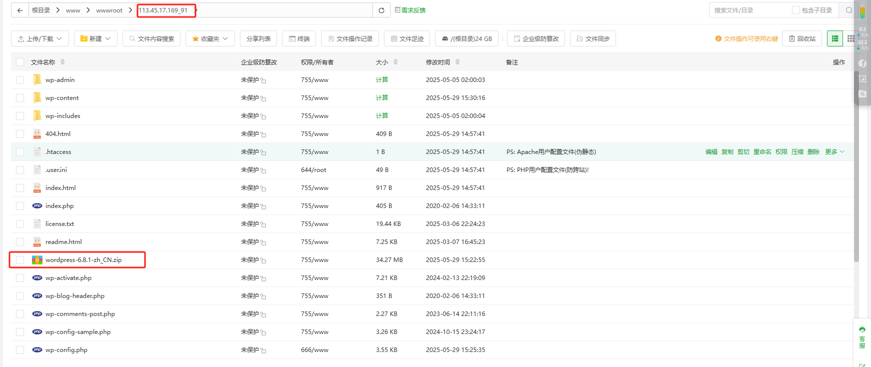Click the Sogou swirl icon in floating sidebar
Viewport: 871px width, 367px height.
tap(862, 63)
